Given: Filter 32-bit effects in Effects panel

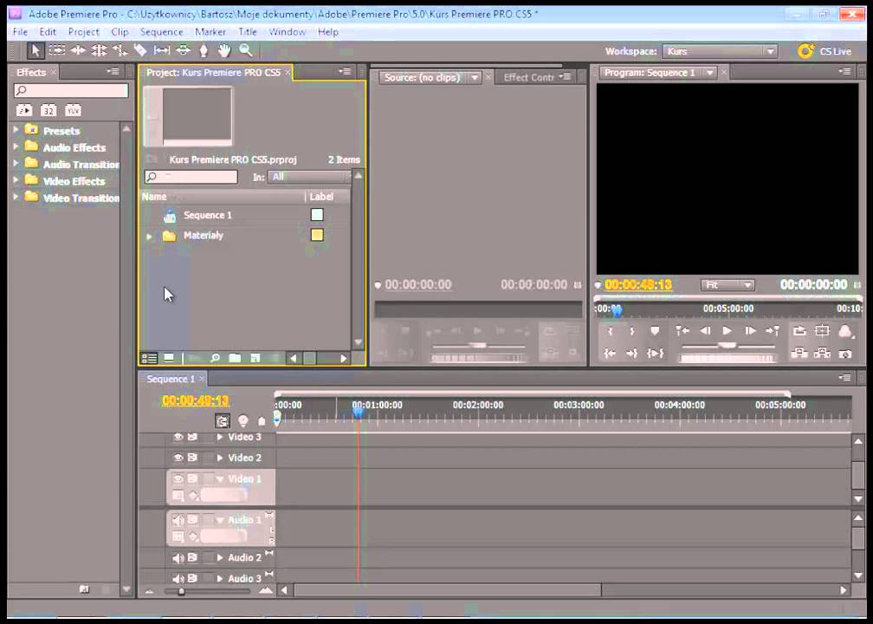Looking at the screenshot, I should 48,110.
